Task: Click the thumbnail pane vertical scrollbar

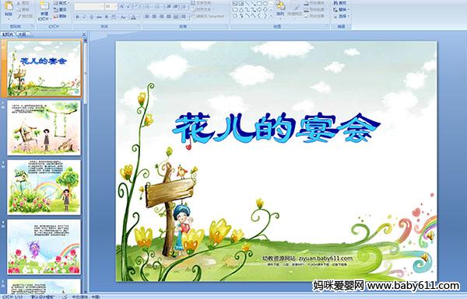Action: tap(86, 166)
